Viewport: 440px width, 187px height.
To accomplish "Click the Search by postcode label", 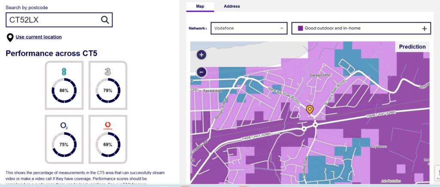I will [x=27, y=8].
